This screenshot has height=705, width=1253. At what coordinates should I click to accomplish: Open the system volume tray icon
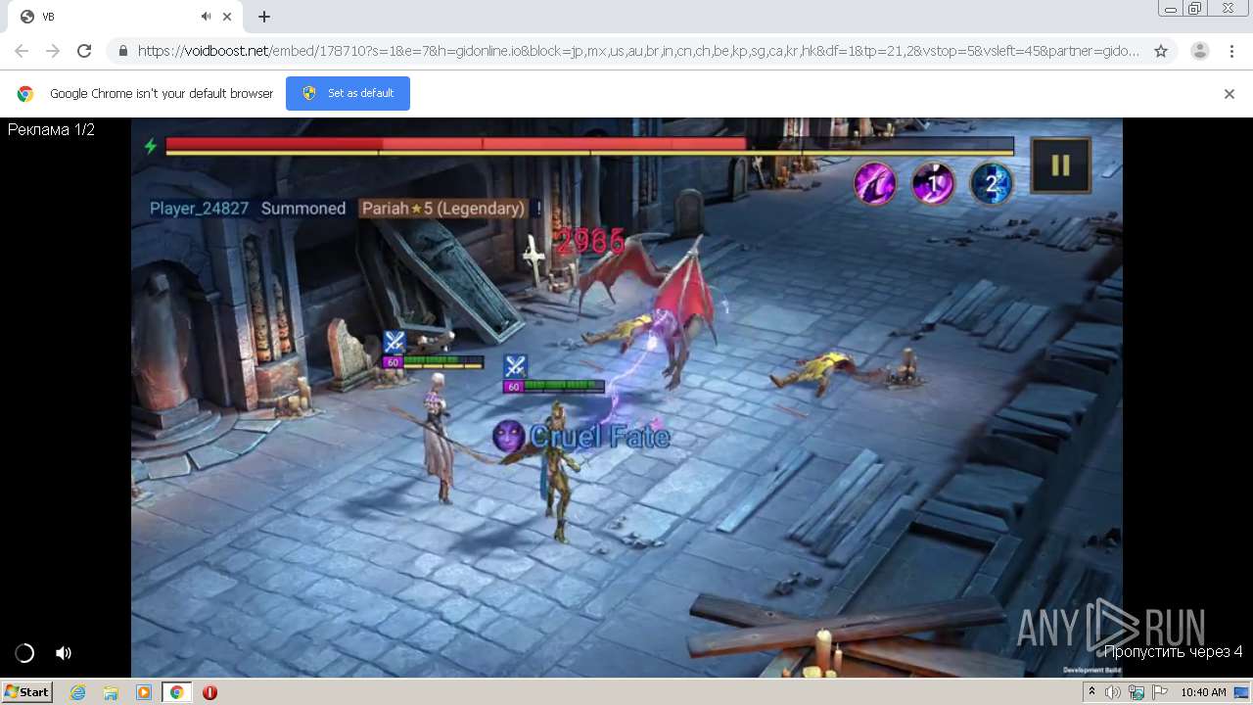pyautogui.click(x=1113, y=692)
